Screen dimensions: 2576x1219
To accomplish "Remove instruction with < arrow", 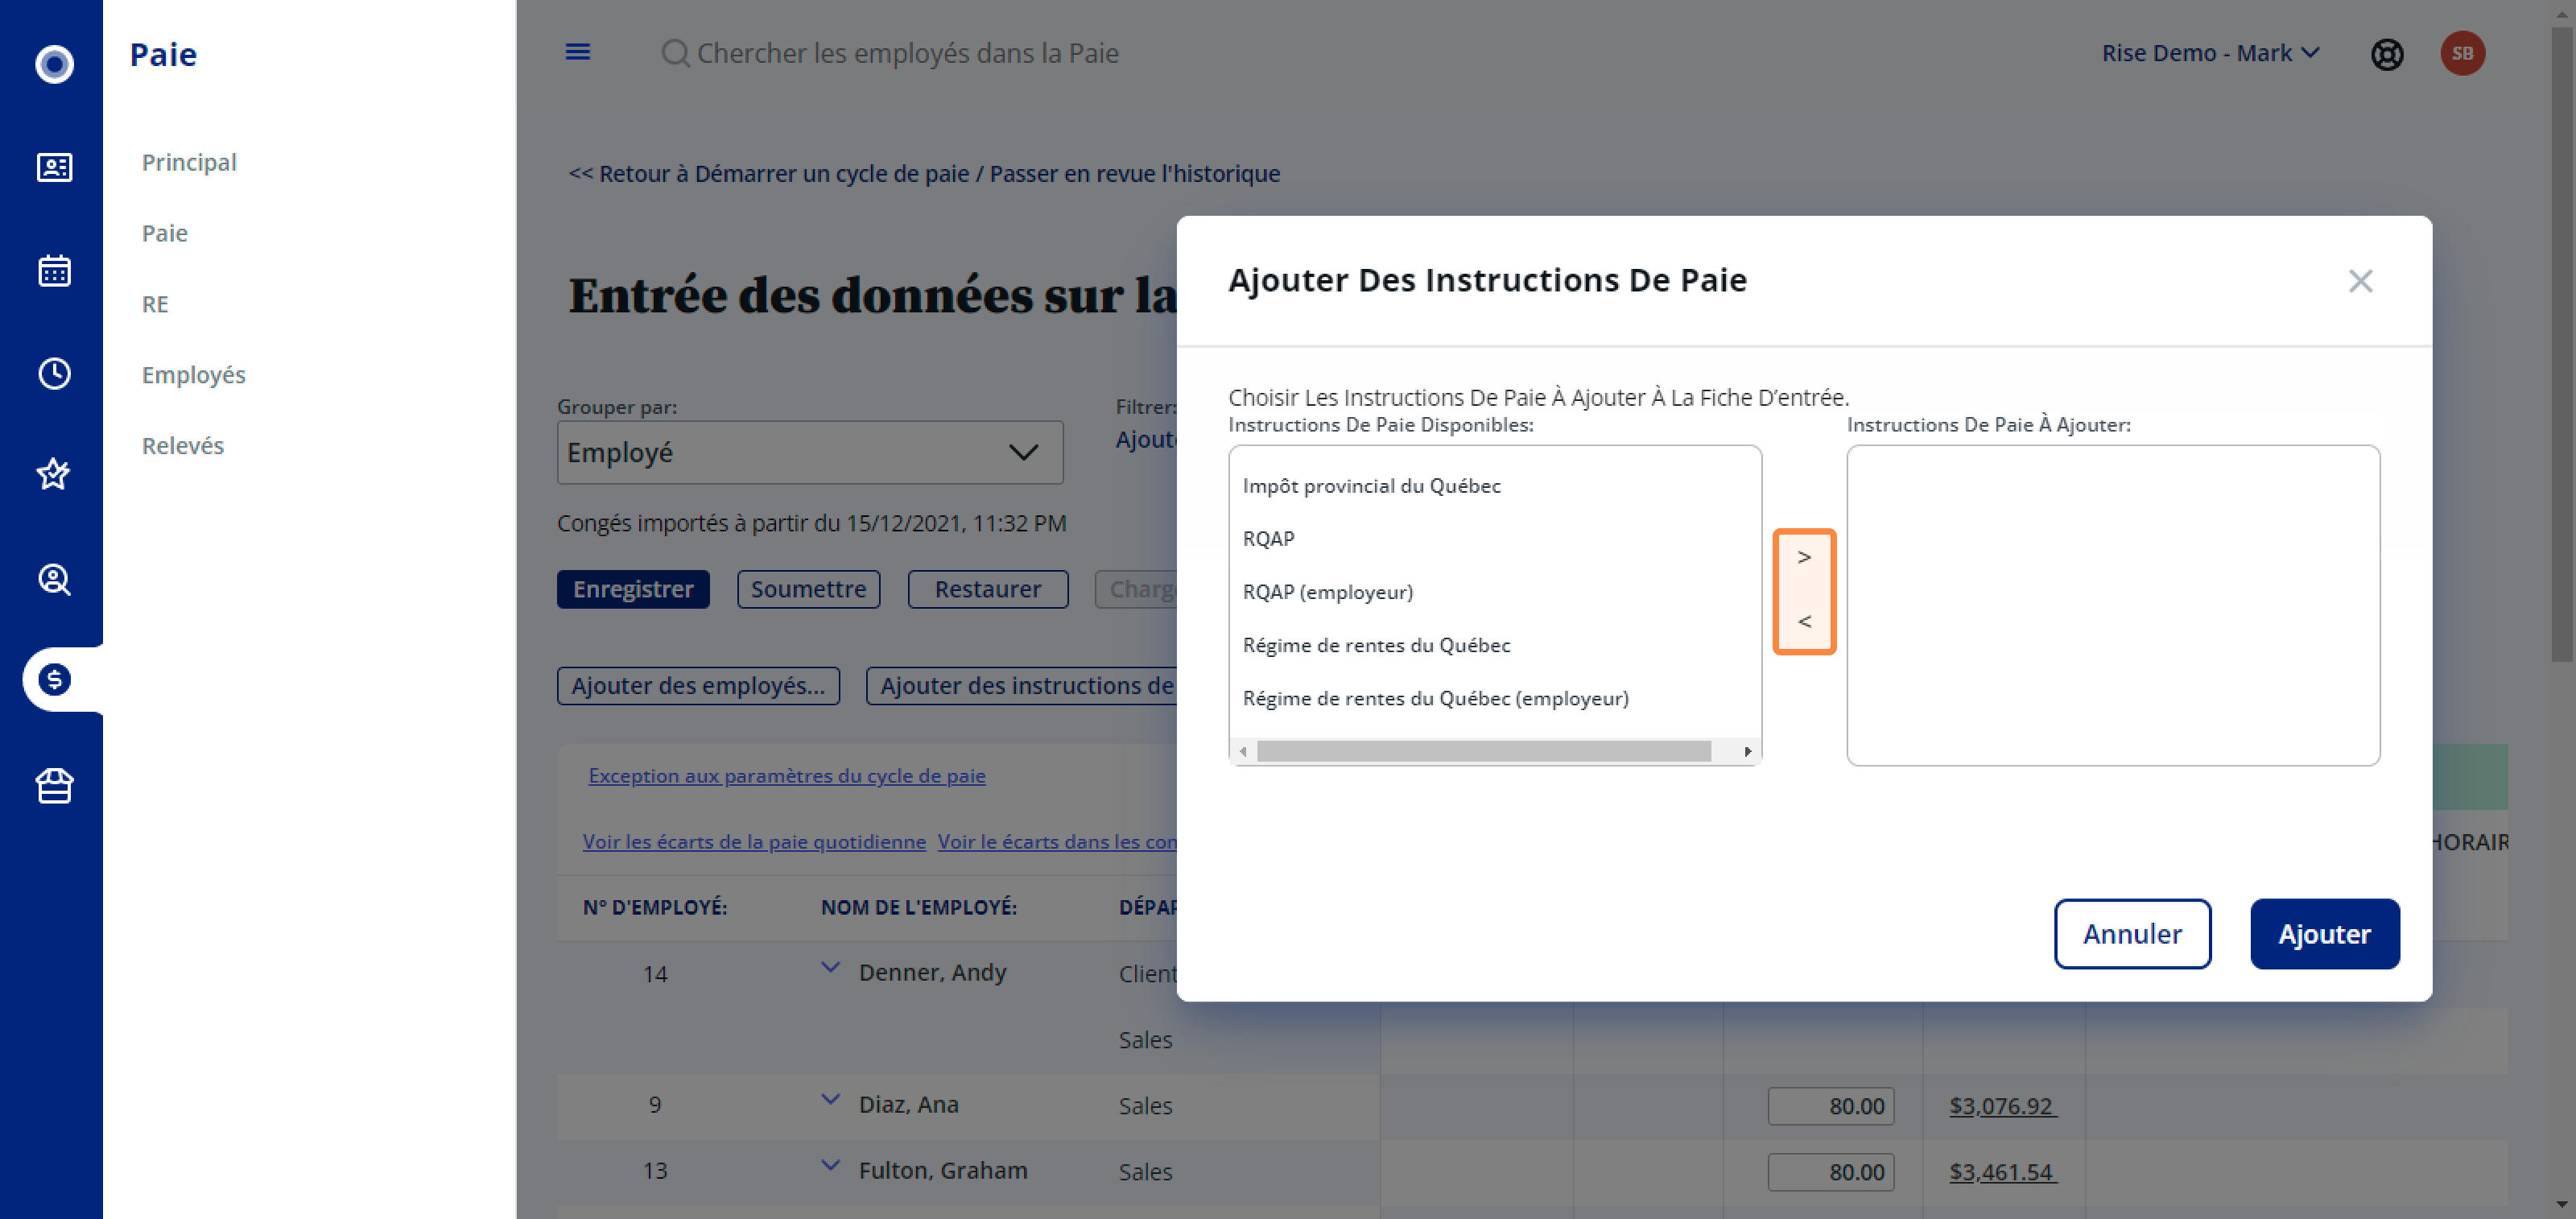I will coord(1804,621).
